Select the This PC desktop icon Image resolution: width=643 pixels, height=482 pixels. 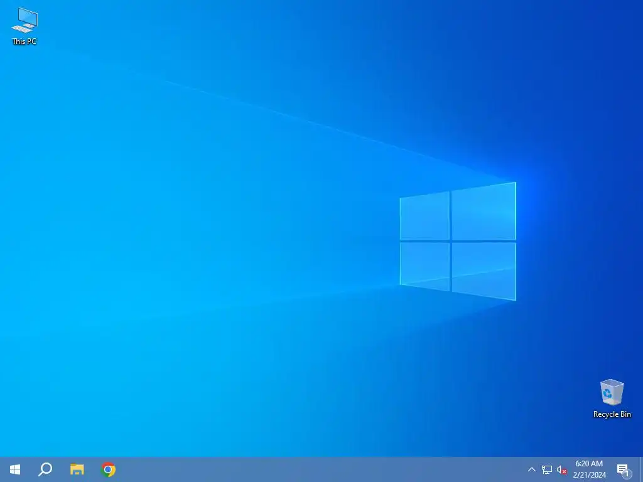[x=24, y=26]
